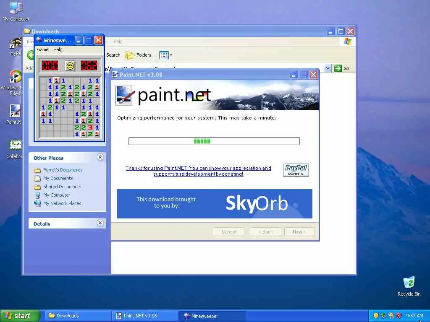430x322 pixels.
Task: Click the system tray clock
Action: [x=414, y=316]
